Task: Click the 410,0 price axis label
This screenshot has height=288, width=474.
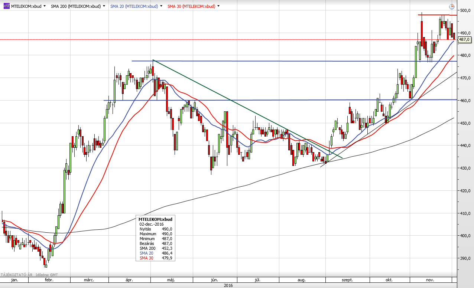Action: [465, 213]
